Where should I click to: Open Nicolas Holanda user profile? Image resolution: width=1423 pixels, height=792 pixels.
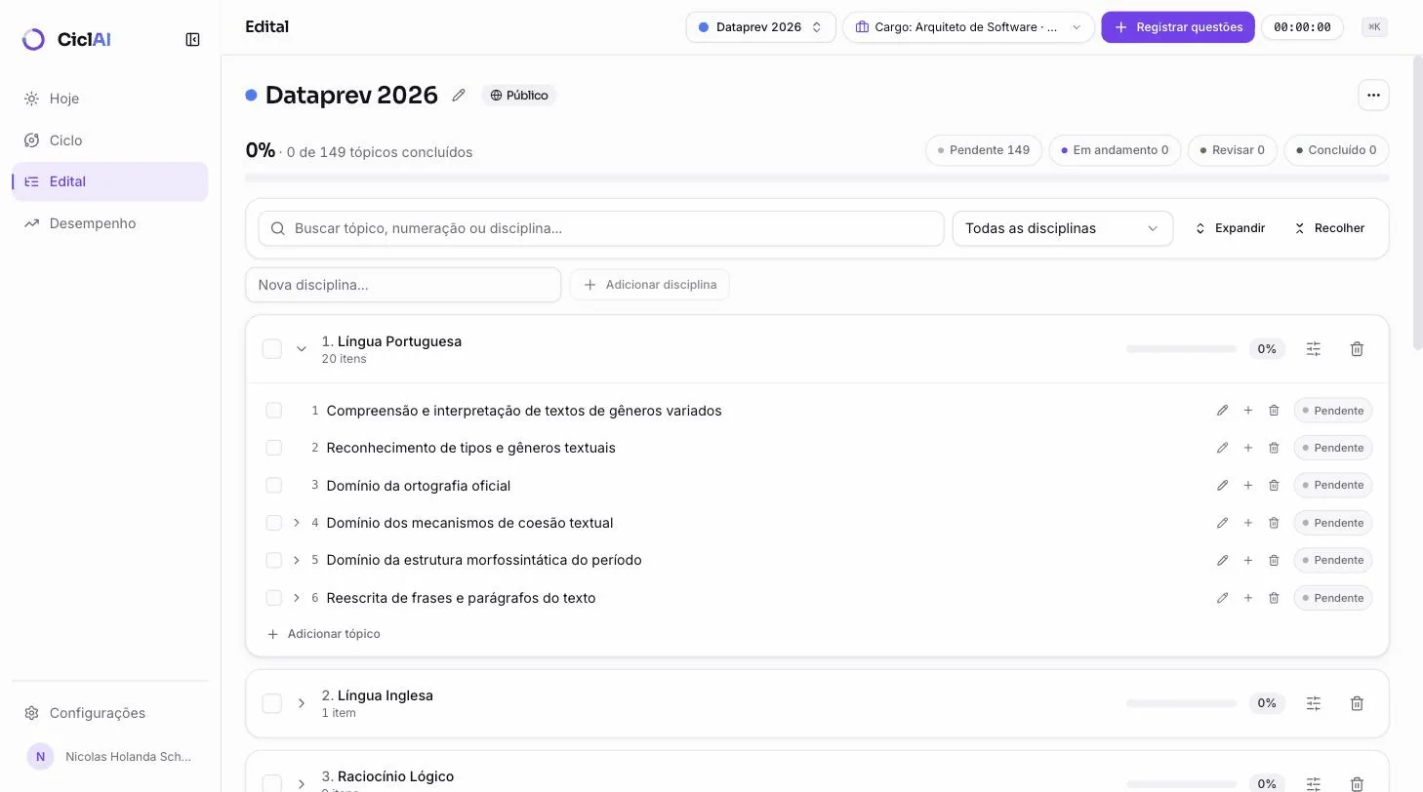(109, 756)
